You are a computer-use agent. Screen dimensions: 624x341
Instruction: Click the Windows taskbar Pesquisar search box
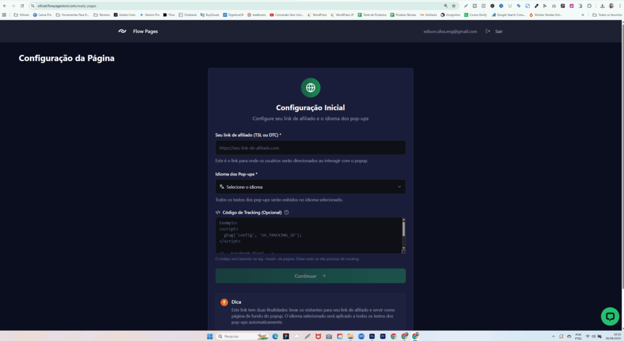coord(241,336)
